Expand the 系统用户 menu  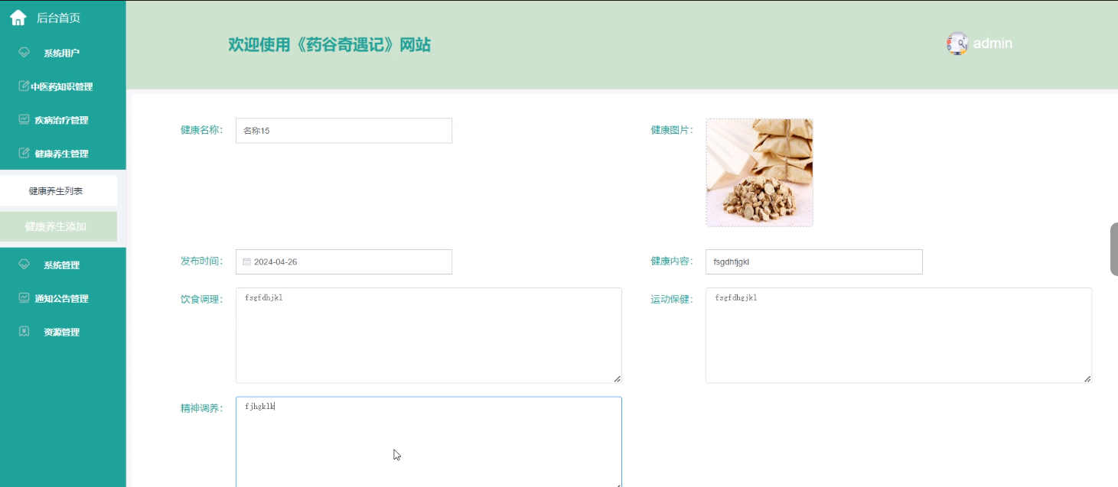coord(63,53)
